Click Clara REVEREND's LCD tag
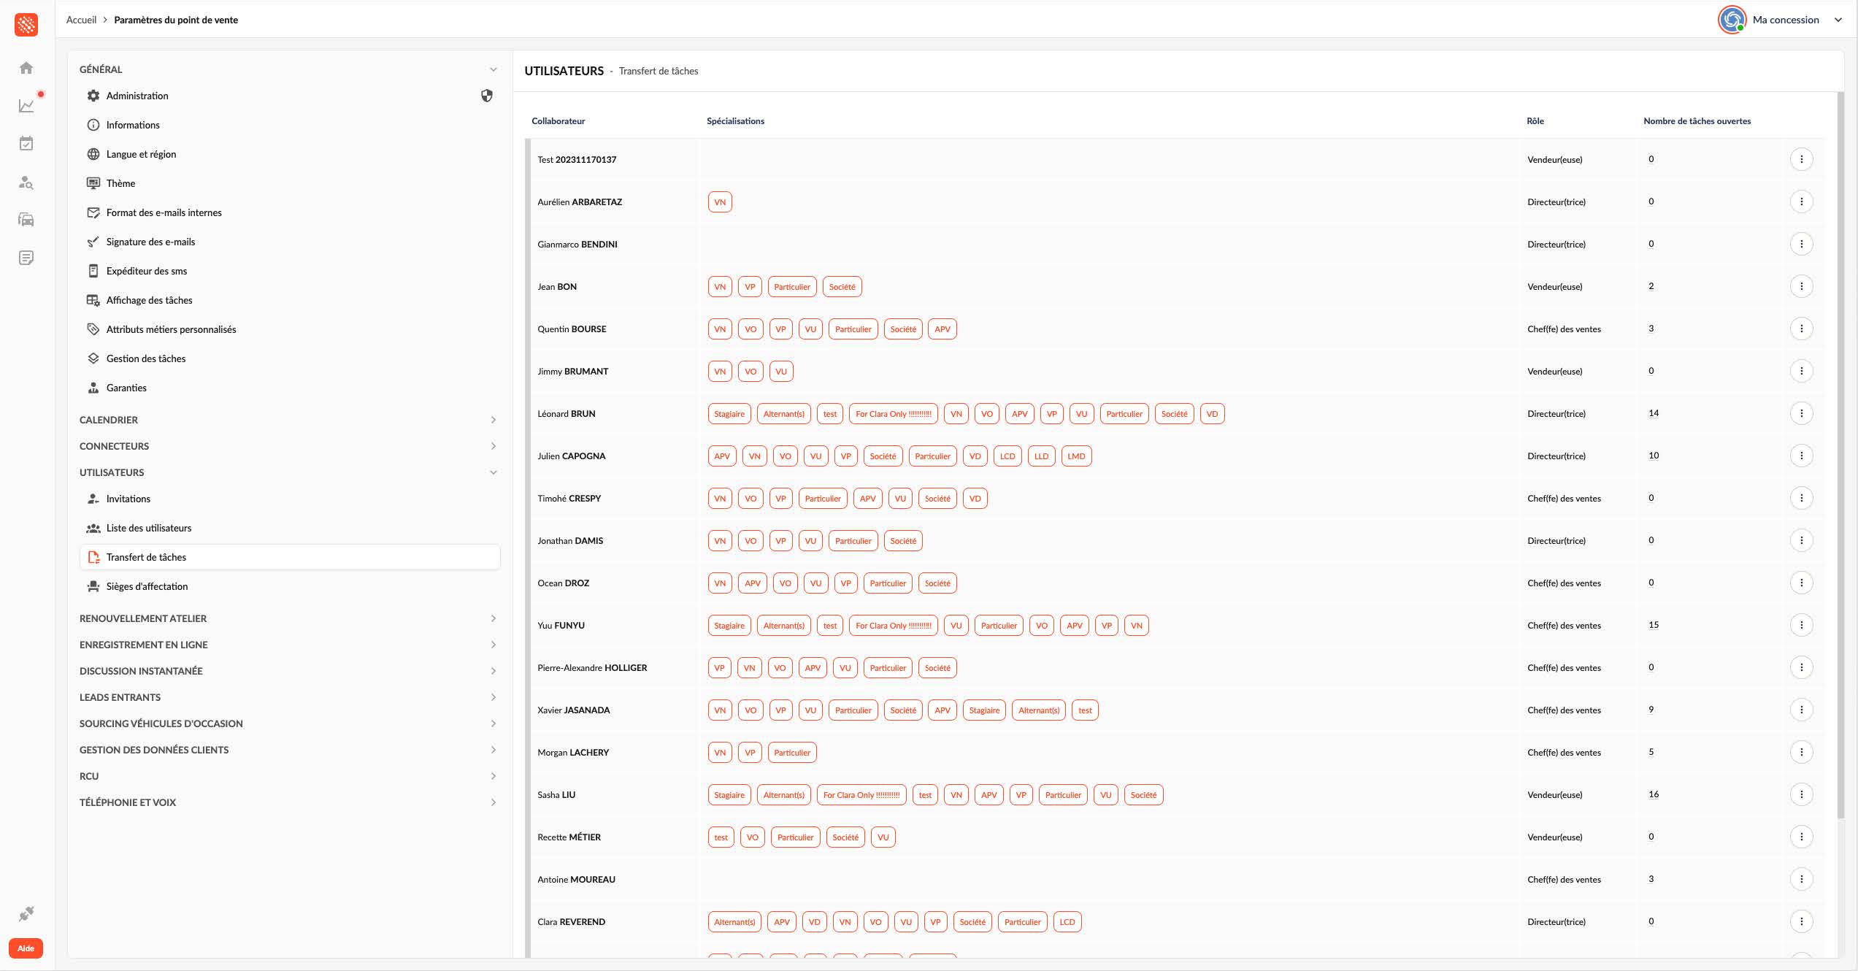Image resolution: width=1858 pixels, height=971 pixels. [x=1067, y=922]
